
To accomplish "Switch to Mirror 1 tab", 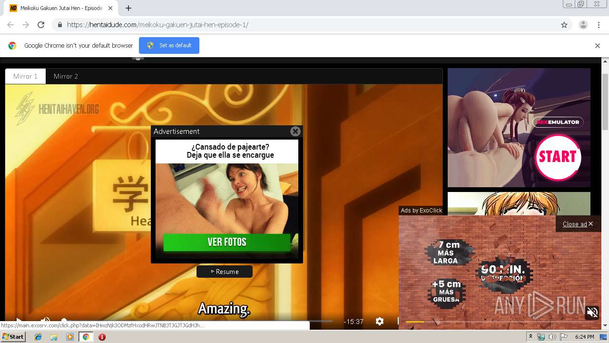I will pyautogui.click(x=25, y=76).
